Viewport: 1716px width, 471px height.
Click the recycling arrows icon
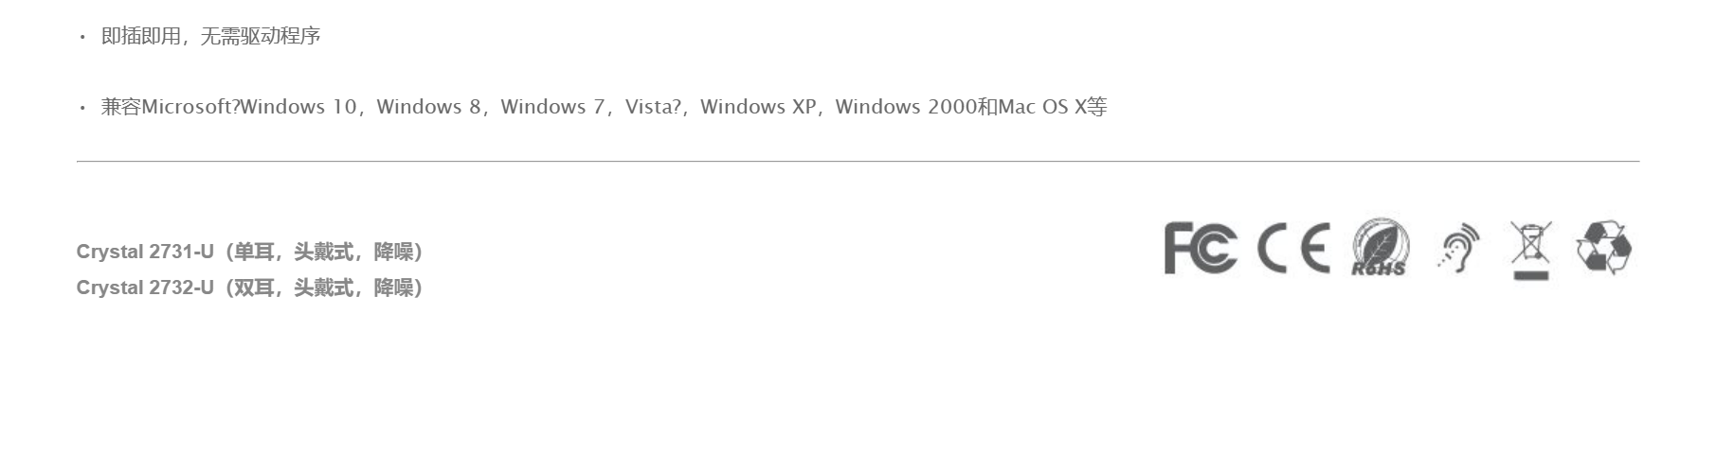1603,248
